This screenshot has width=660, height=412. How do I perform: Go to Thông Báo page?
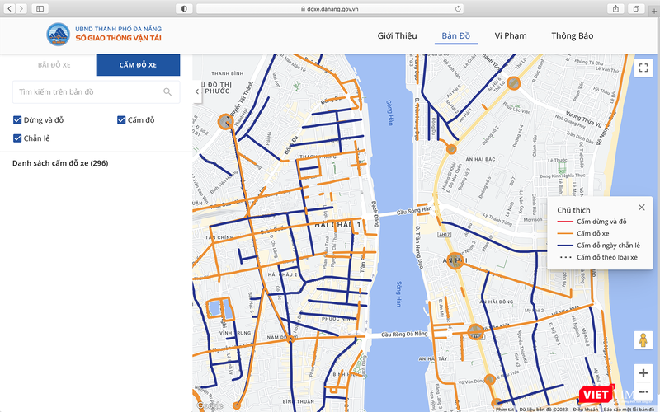[573, 36]
